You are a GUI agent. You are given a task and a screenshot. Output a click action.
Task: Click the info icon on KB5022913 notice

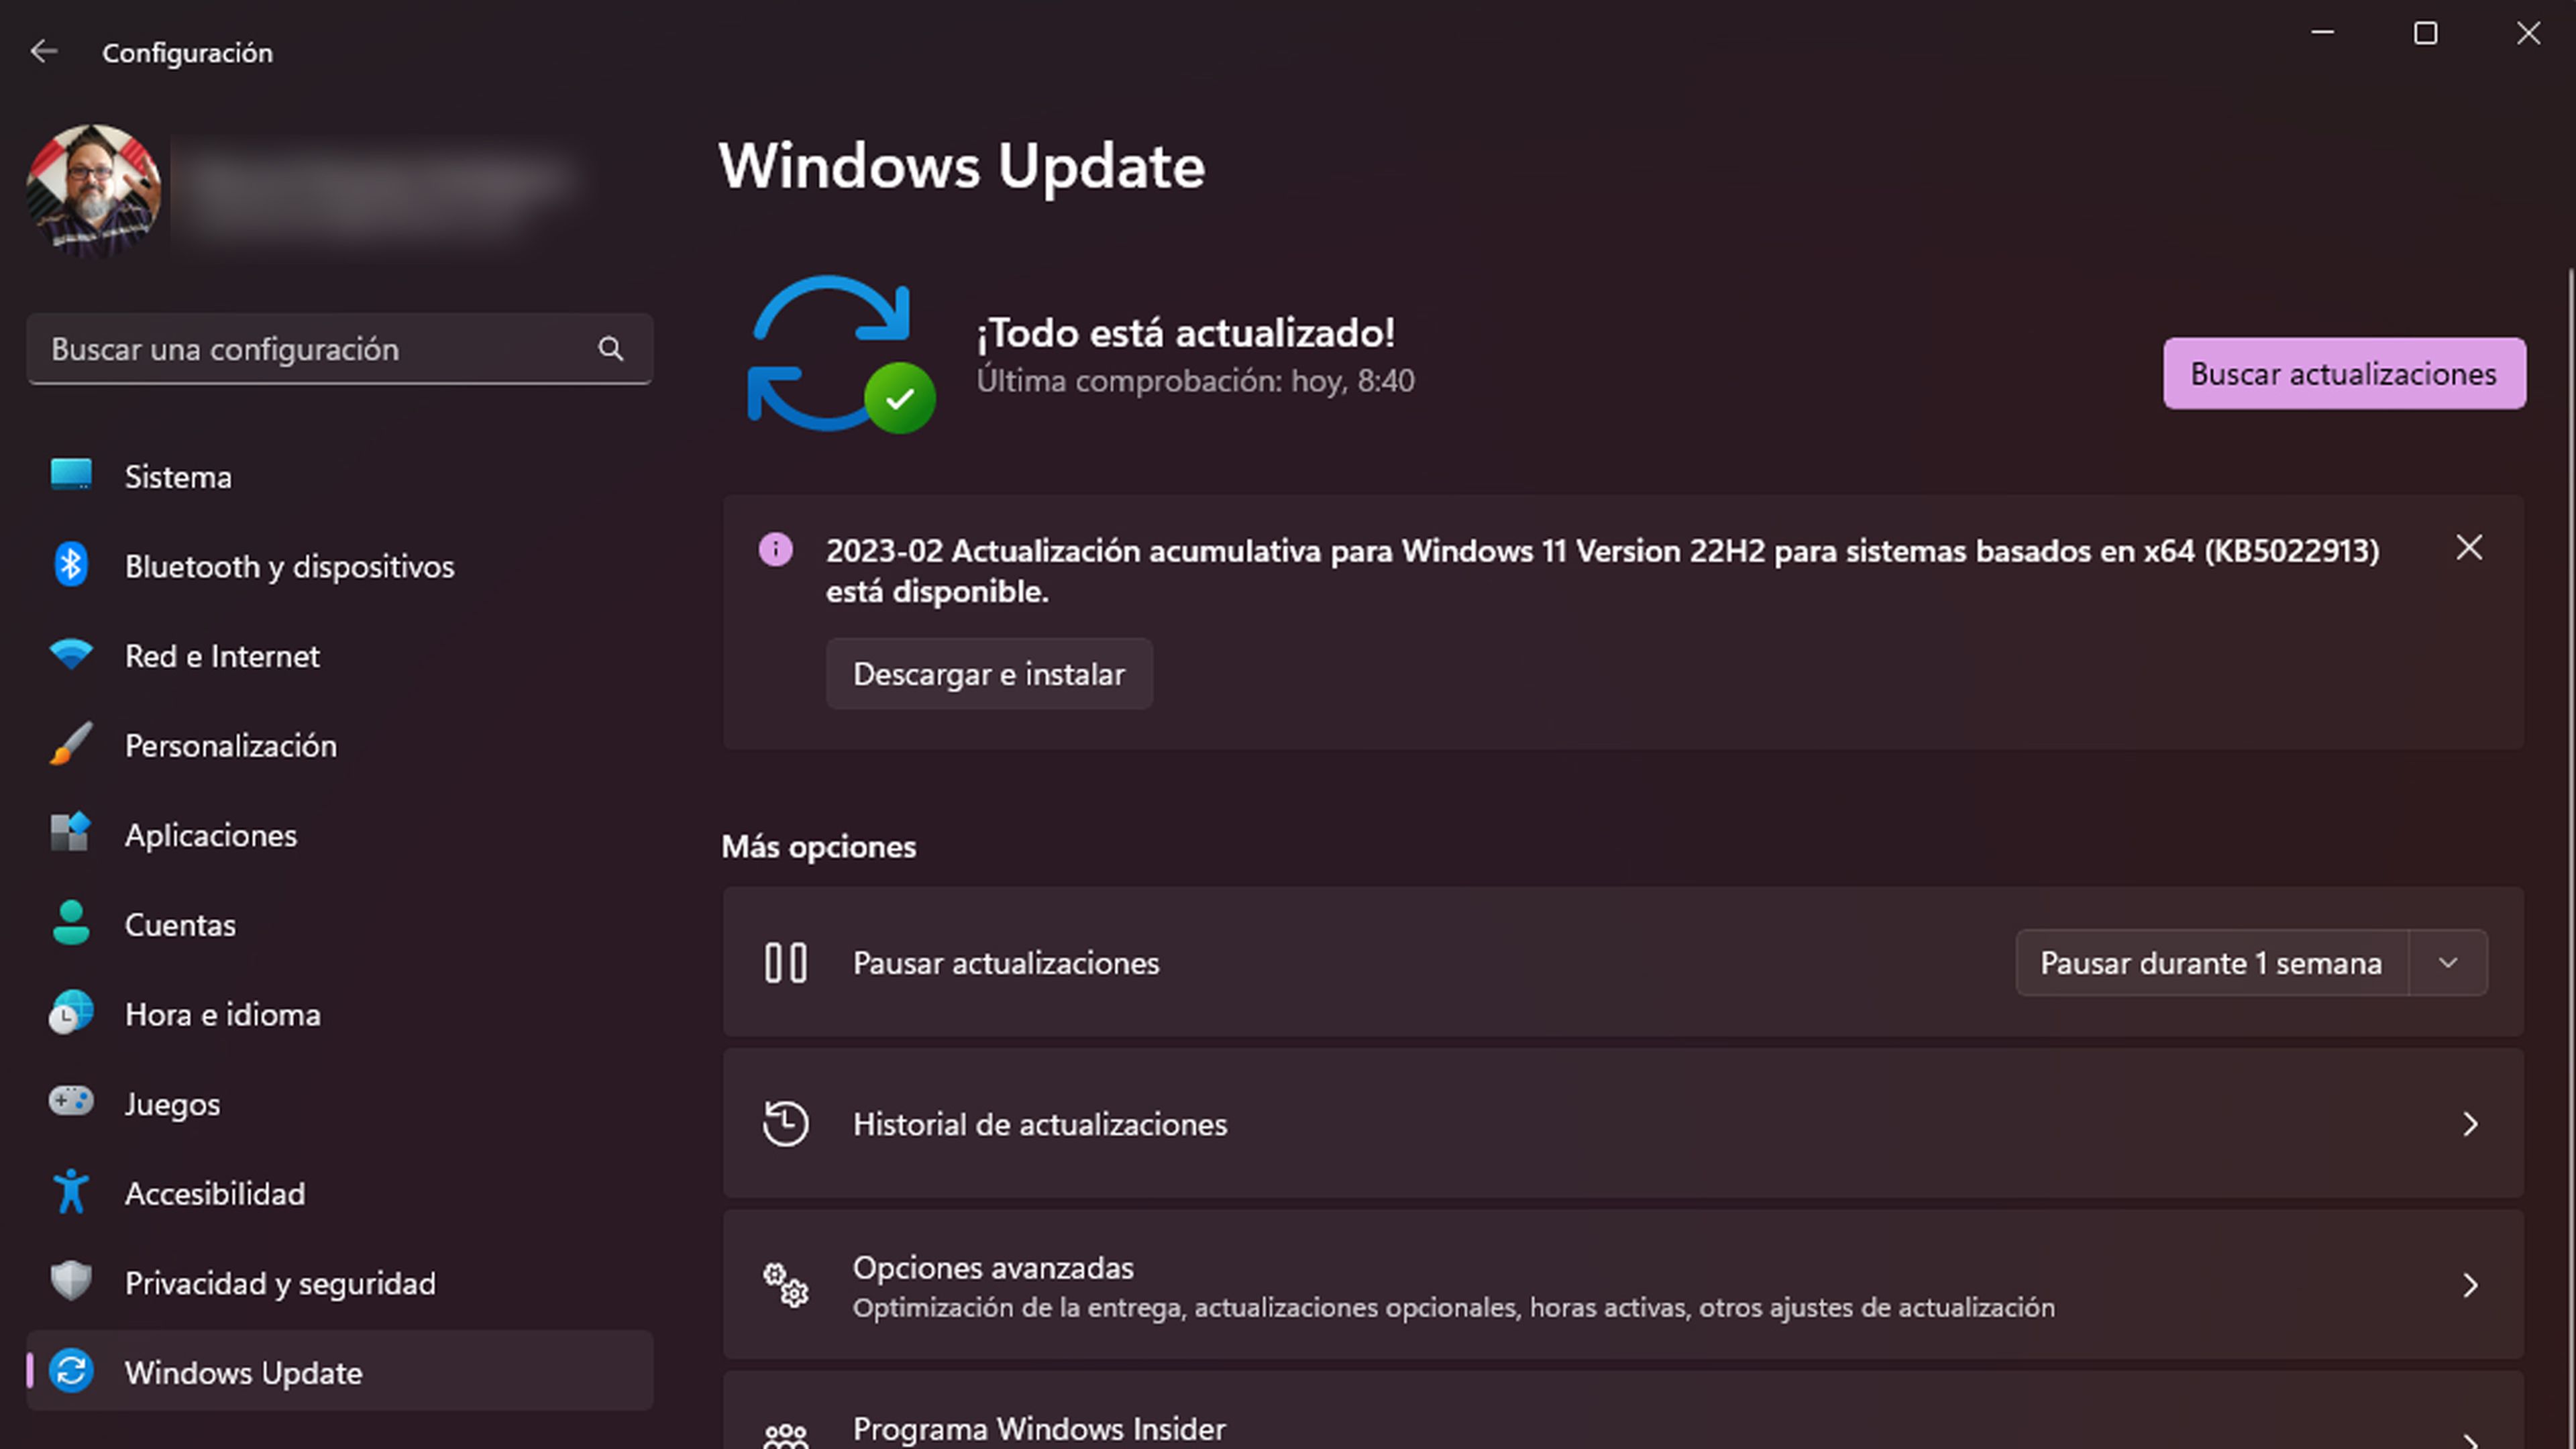click(x=776, y=550)
